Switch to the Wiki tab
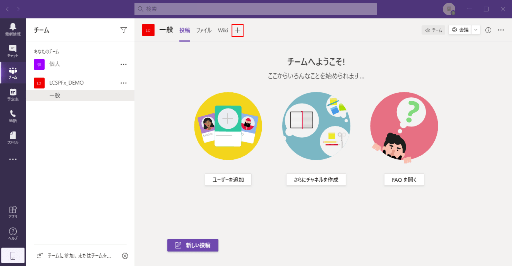 (x=223, y=30)
